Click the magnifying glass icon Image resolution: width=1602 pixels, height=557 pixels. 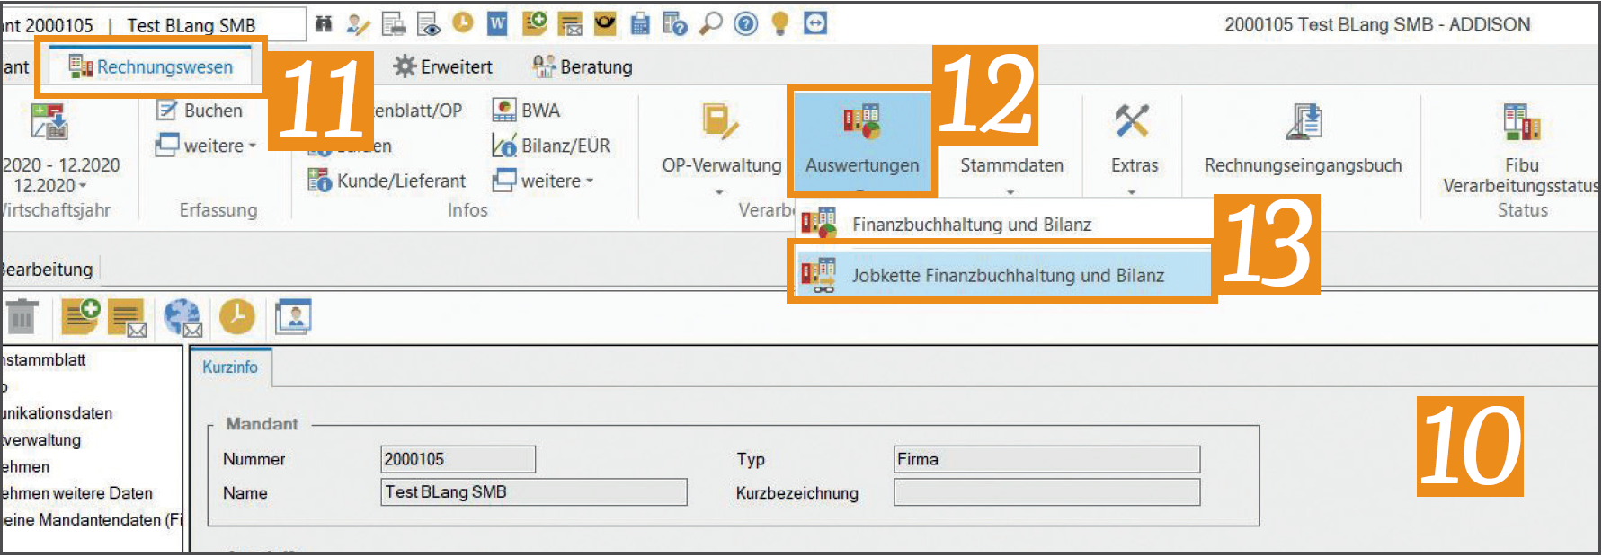tap(711, 23)
